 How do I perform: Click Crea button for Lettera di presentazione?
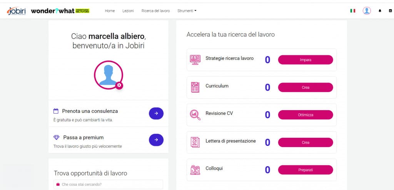point(306,142)
